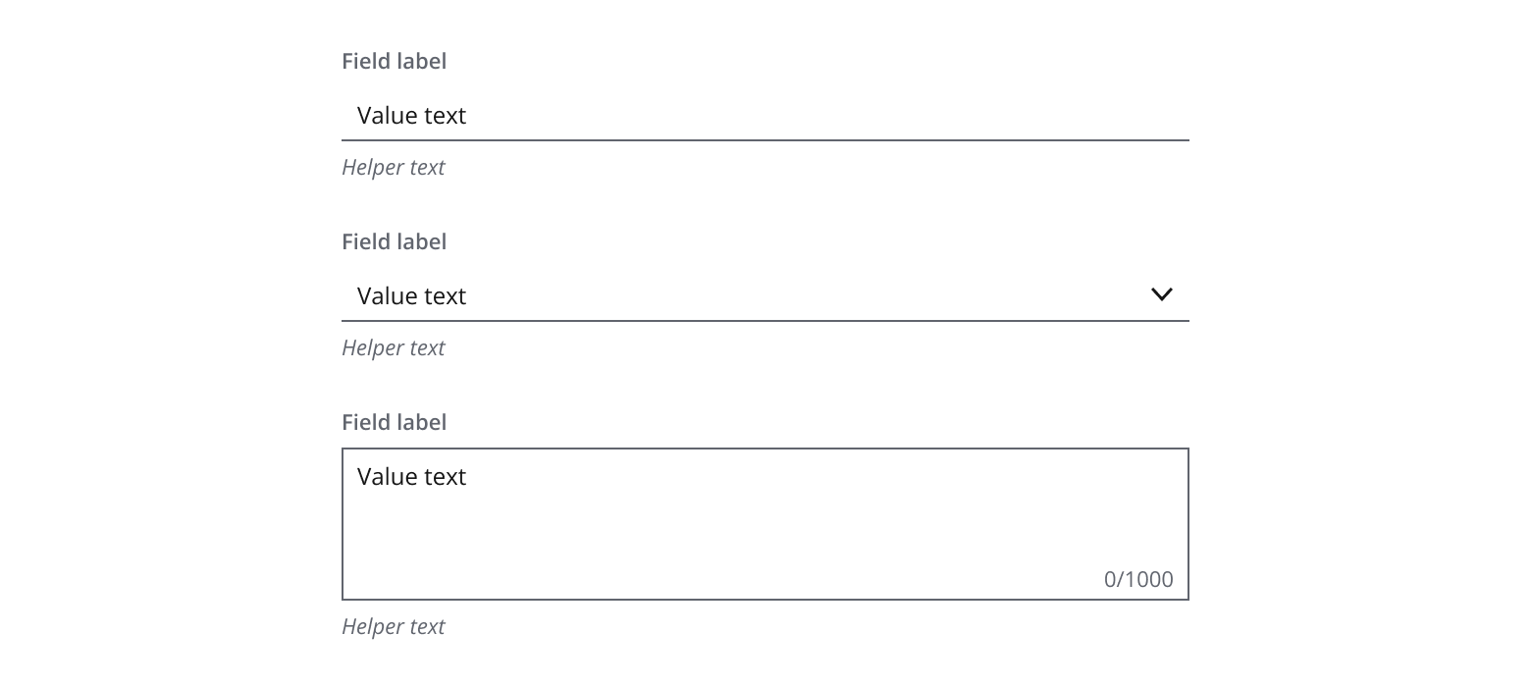Image resolution: width=1531 pixels, height=687 pixels.
Task: Click the Value text in the first field
Action: pyautogui.click(x=411, y=115)
